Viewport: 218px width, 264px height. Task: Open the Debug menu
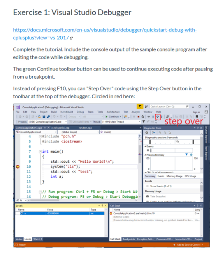point(80,112)
